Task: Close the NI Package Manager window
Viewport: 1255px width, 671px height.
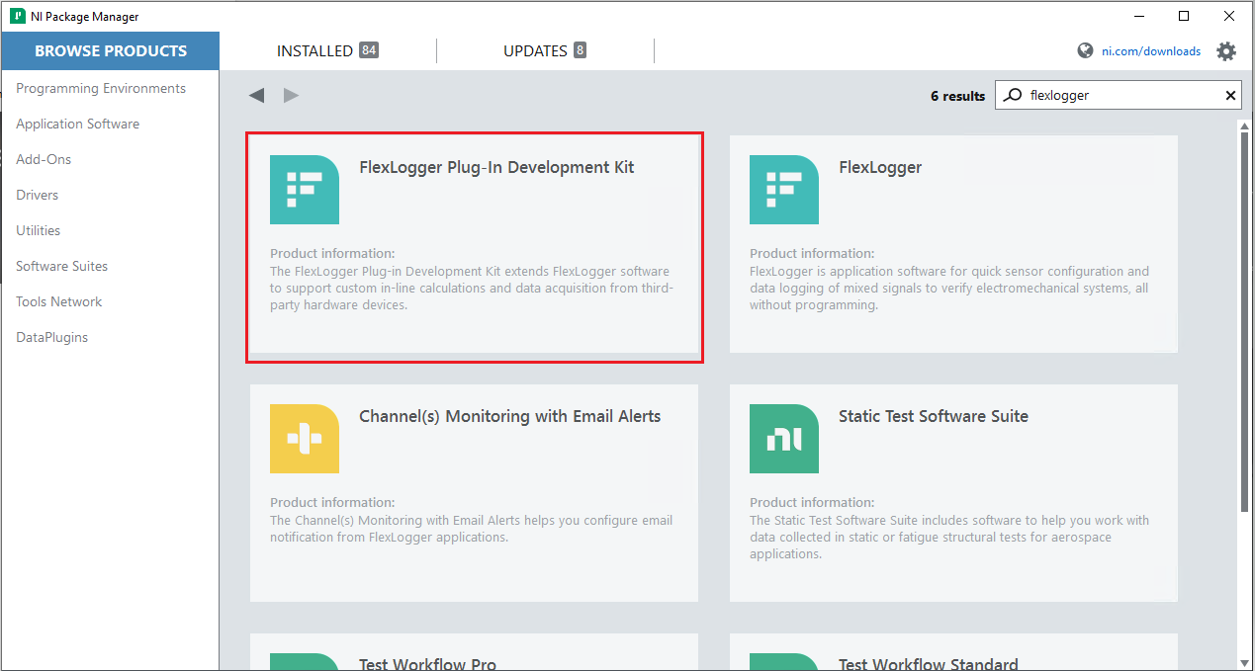Action: [1229, 16]
